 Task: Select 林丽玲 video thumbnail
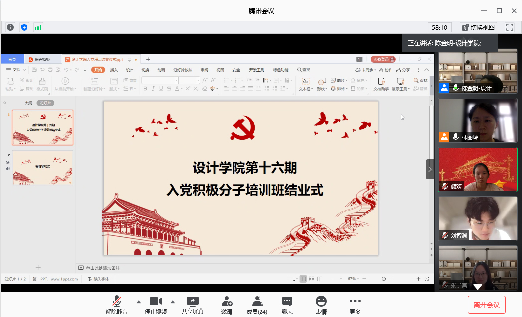point(477,120)
